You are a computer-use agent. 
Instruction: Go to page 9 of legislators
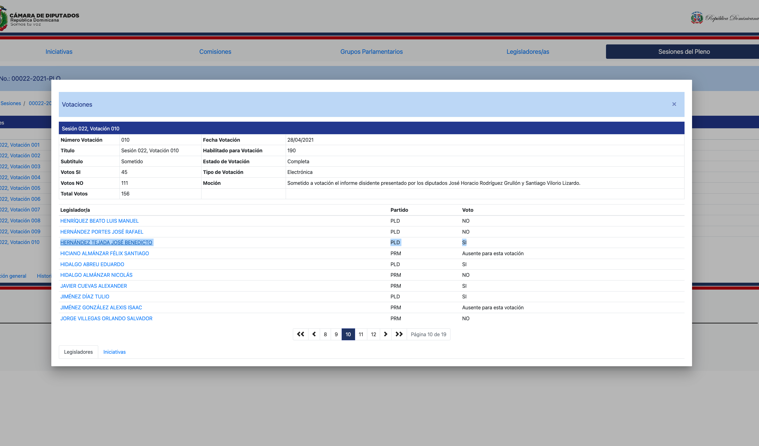click(x=336, y=334)
